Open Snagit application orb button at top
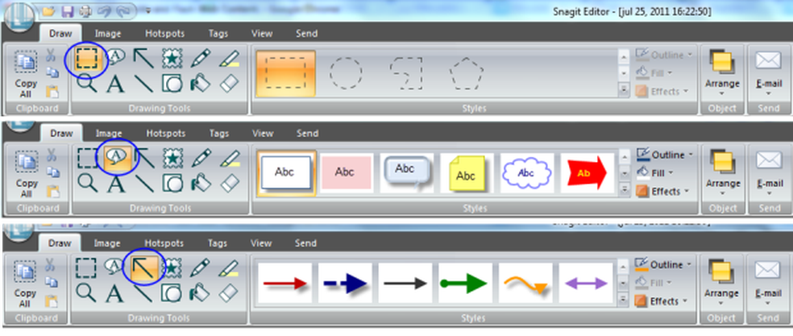 click(x=19, y=17)
